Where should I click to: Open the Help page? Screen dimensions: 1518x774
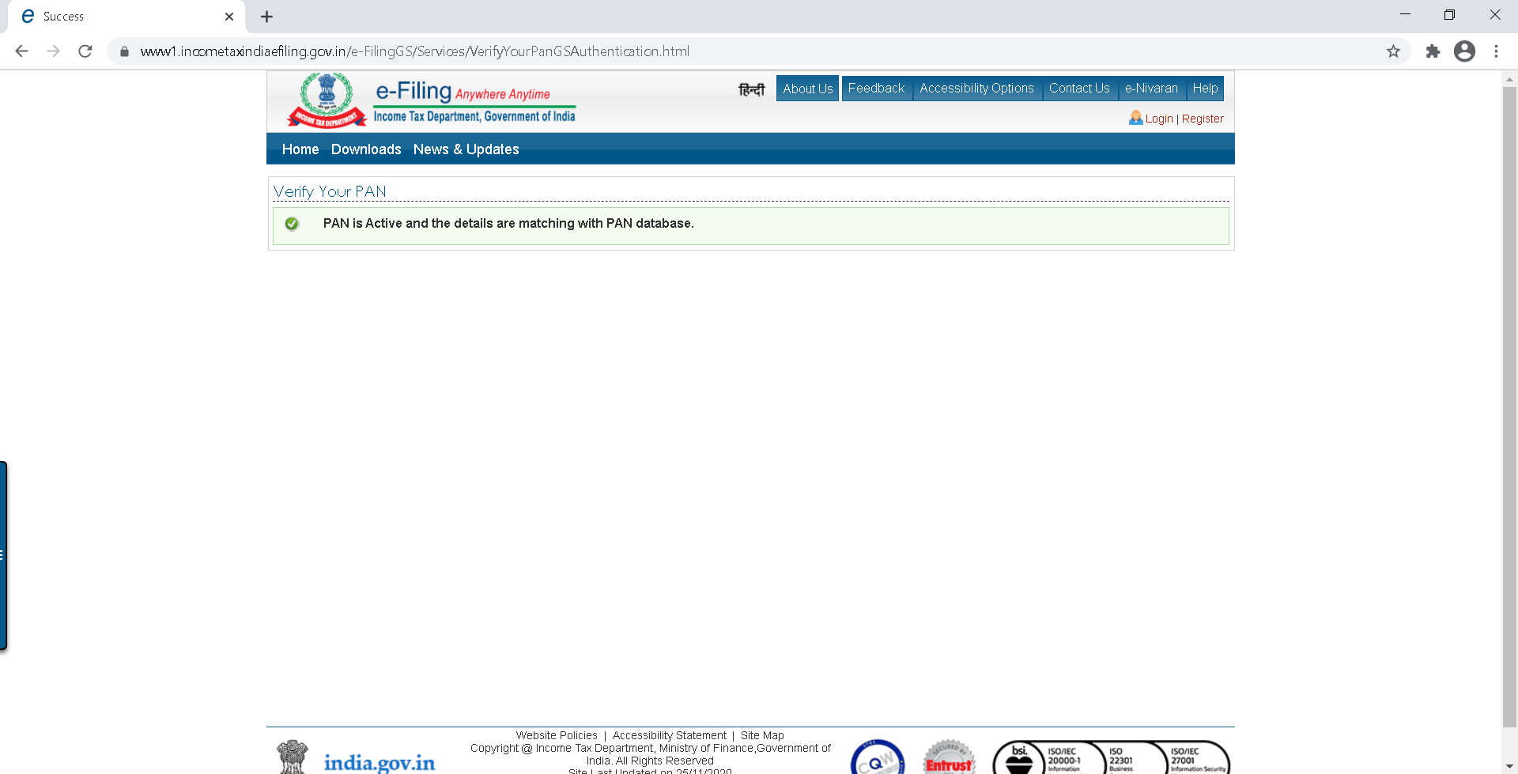click(x=1205, y=89)
